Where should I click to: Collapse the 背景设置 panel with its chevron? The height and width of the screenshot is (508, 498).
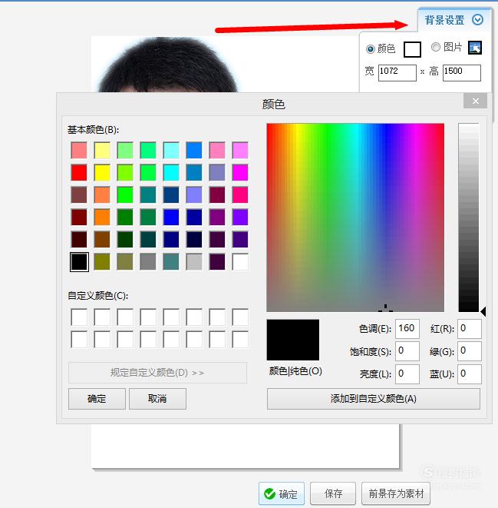477,20
